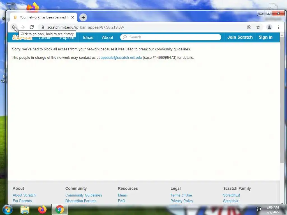
Task: Click the address bar URL
Action: [x=86, y=27]
